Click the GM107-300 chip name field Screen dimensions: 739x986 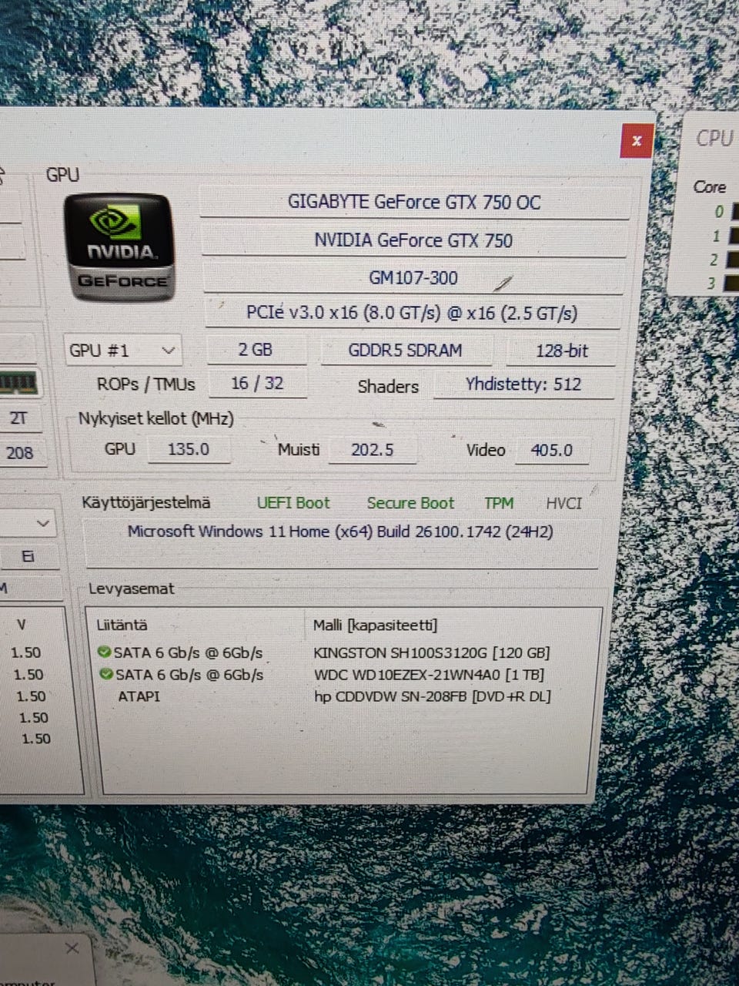tap(413, 277)
